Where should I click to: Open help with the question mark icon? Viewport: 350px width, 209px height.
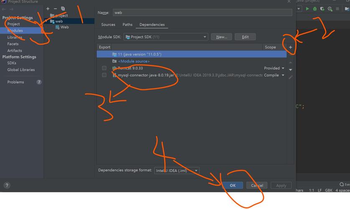coord(7,185)
